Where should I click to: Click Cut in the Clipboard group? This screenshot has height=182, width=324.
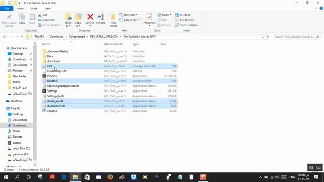pyautogui.click(x=43, y=15)
